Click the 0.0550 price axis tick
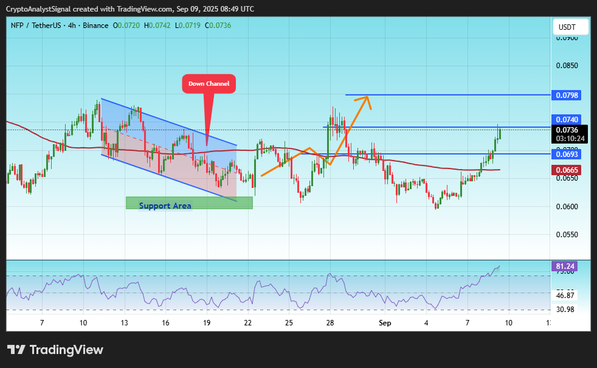 coord(567,235)
